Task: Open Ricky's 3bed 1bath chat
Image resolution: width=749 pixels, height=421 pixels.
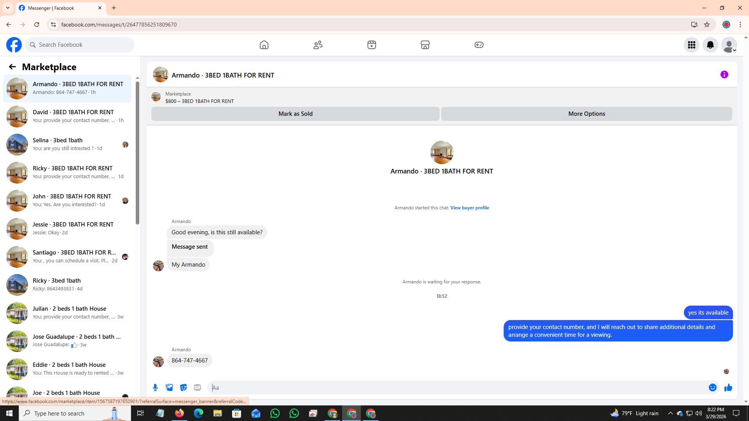Action: pos(67,285)
